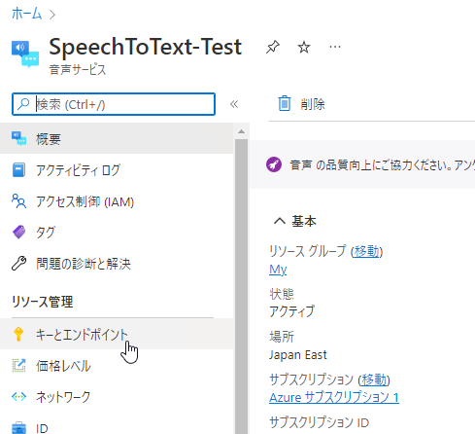Viewport: 475px width, 434px height.
Task: Mark resource as favorite with star icon
Action: pos(304,48)
